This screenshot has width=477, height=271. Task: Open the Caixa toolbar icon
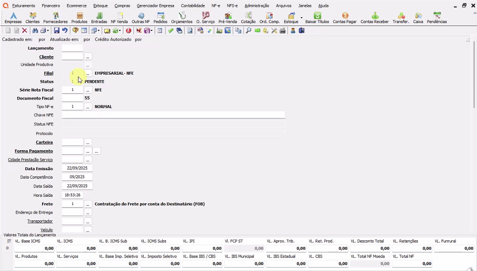coord(418,18)
